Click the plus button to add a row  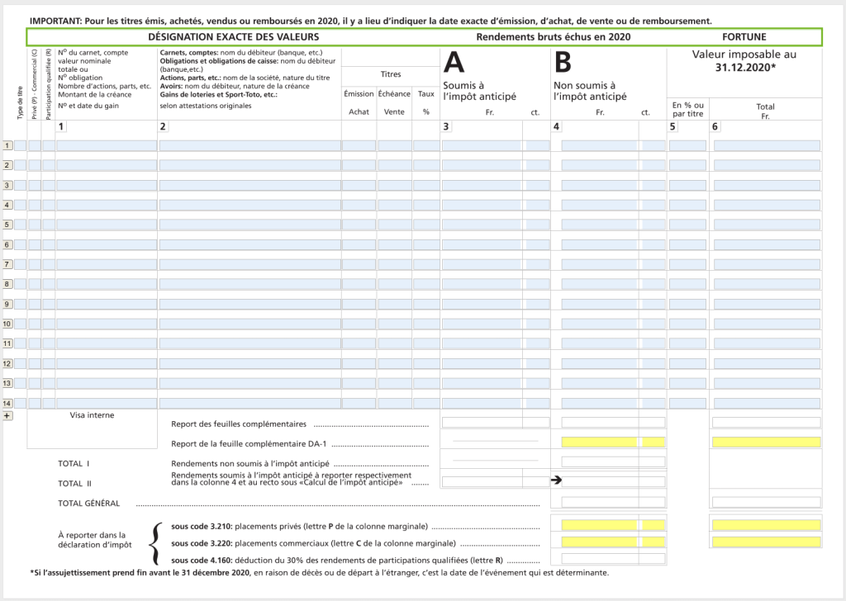coord(7,415)
